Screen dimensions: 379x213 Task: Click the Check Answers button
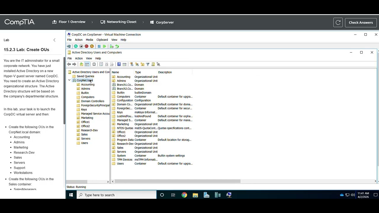coord(361,22)
